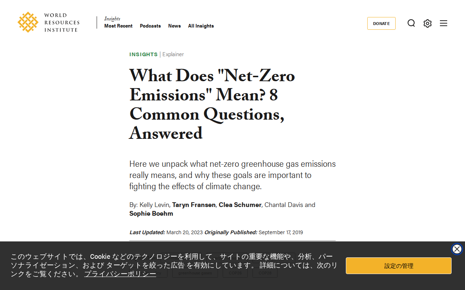Screen dimensions: 465x290
Task: Select the greenhouse gases tag
Action: click(x=195, y=273)
